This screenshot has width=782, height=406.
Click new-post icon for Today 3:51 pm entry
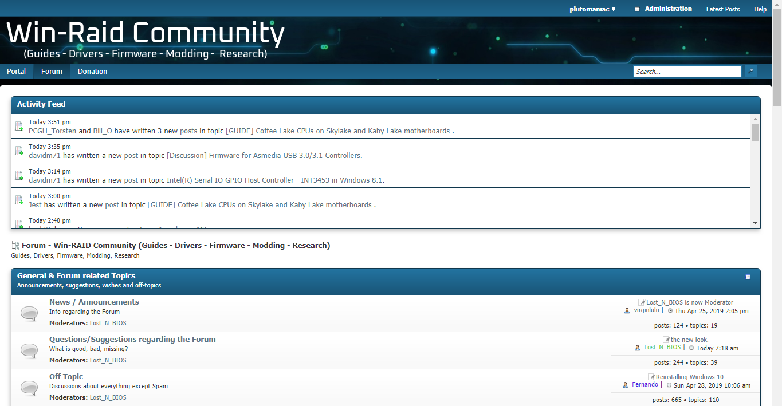pyautogui.click(x=19, y=127)
